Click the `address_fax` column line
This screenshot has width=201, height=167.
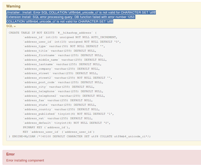58,100
